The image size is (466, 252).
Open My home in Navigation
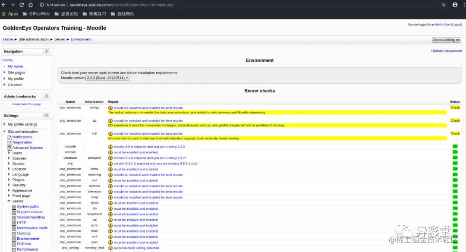pyautogui.click(x=15, y=66)
